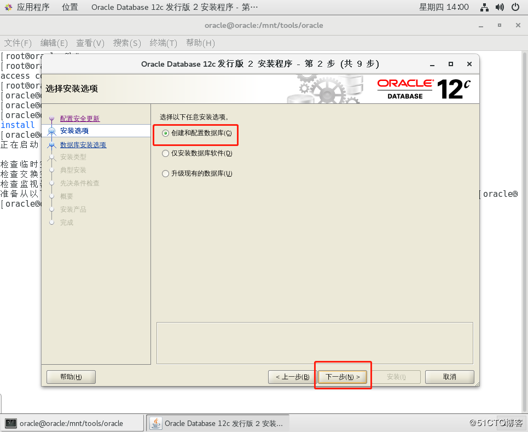Click the 星期四 14:00 clock
The image size is (528, 432).
[x=444, y=7]
